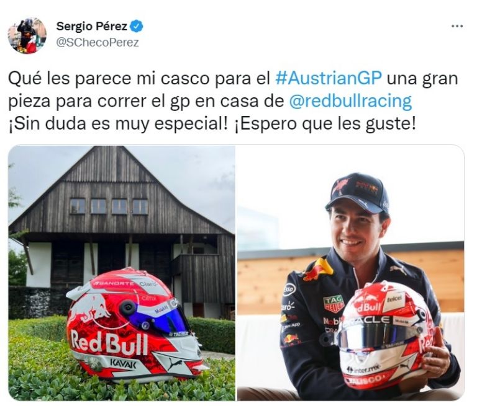Open the three-dot more options menu

tap(457, 27)
